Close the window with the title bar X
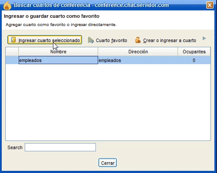 [210, 5]
